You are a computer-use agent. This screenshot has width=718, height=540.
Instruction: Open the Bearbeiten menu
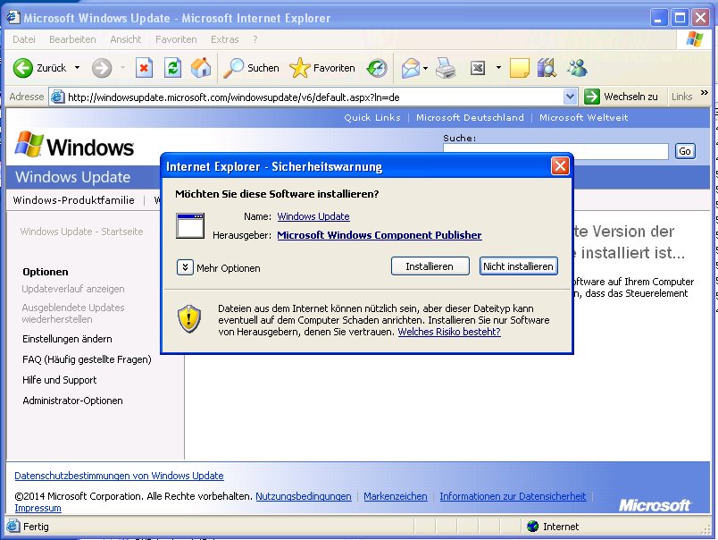click(72, 39)
